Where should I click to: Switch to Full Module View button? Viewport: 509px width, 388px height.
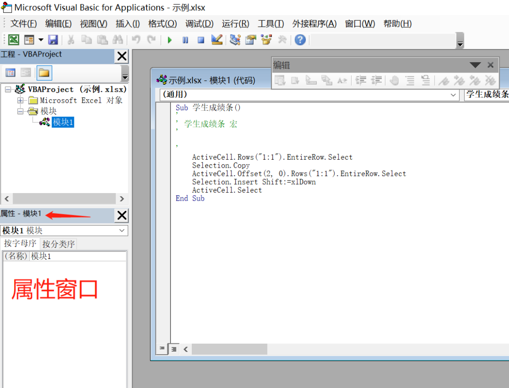(174, 349)
